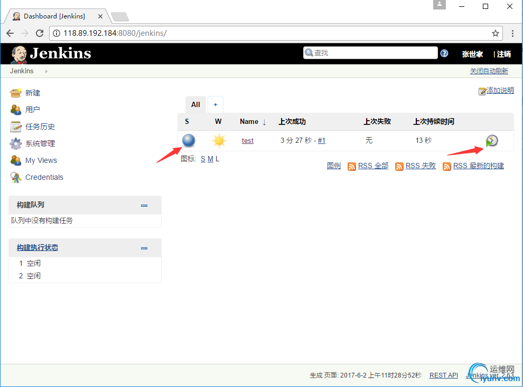Add a new view with plus tab
The height and width of the screenshot is (387, 523).
click(216, 105)
